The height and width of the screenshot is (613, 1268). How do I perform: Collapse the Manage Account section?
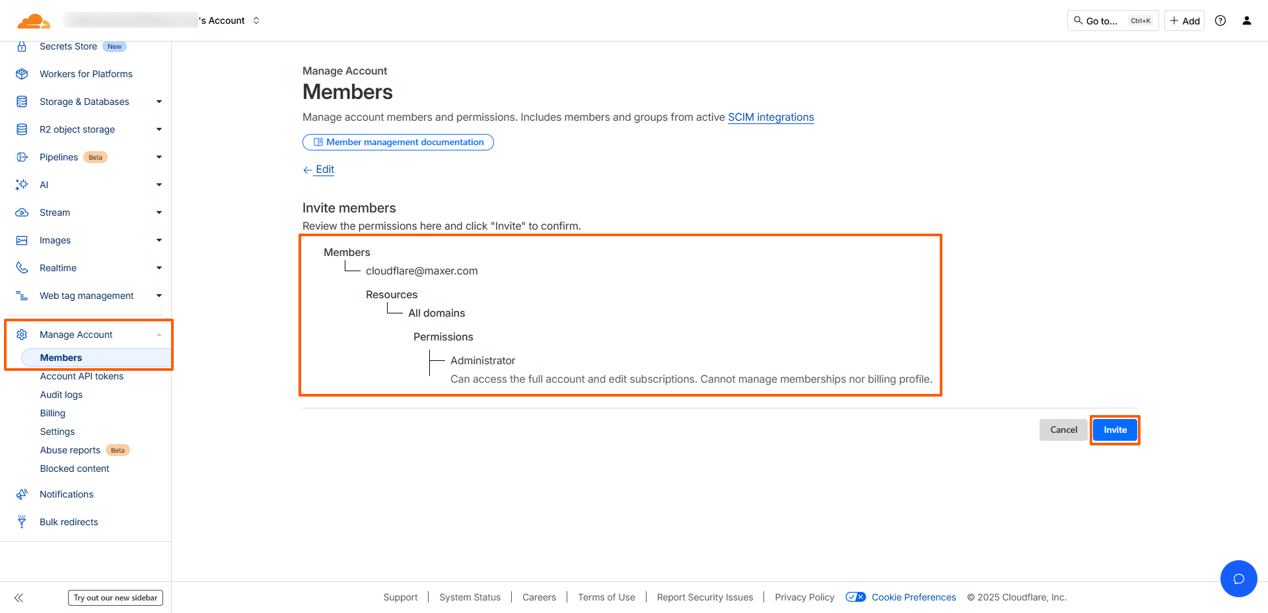[158, 335]
